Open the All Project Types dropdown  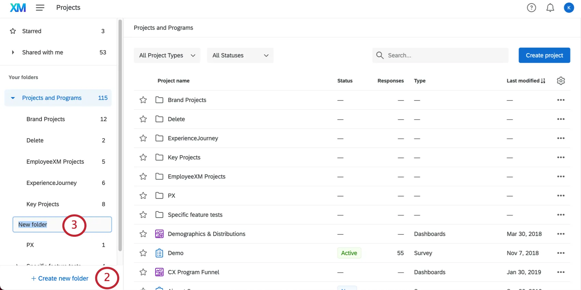(167, 55)
